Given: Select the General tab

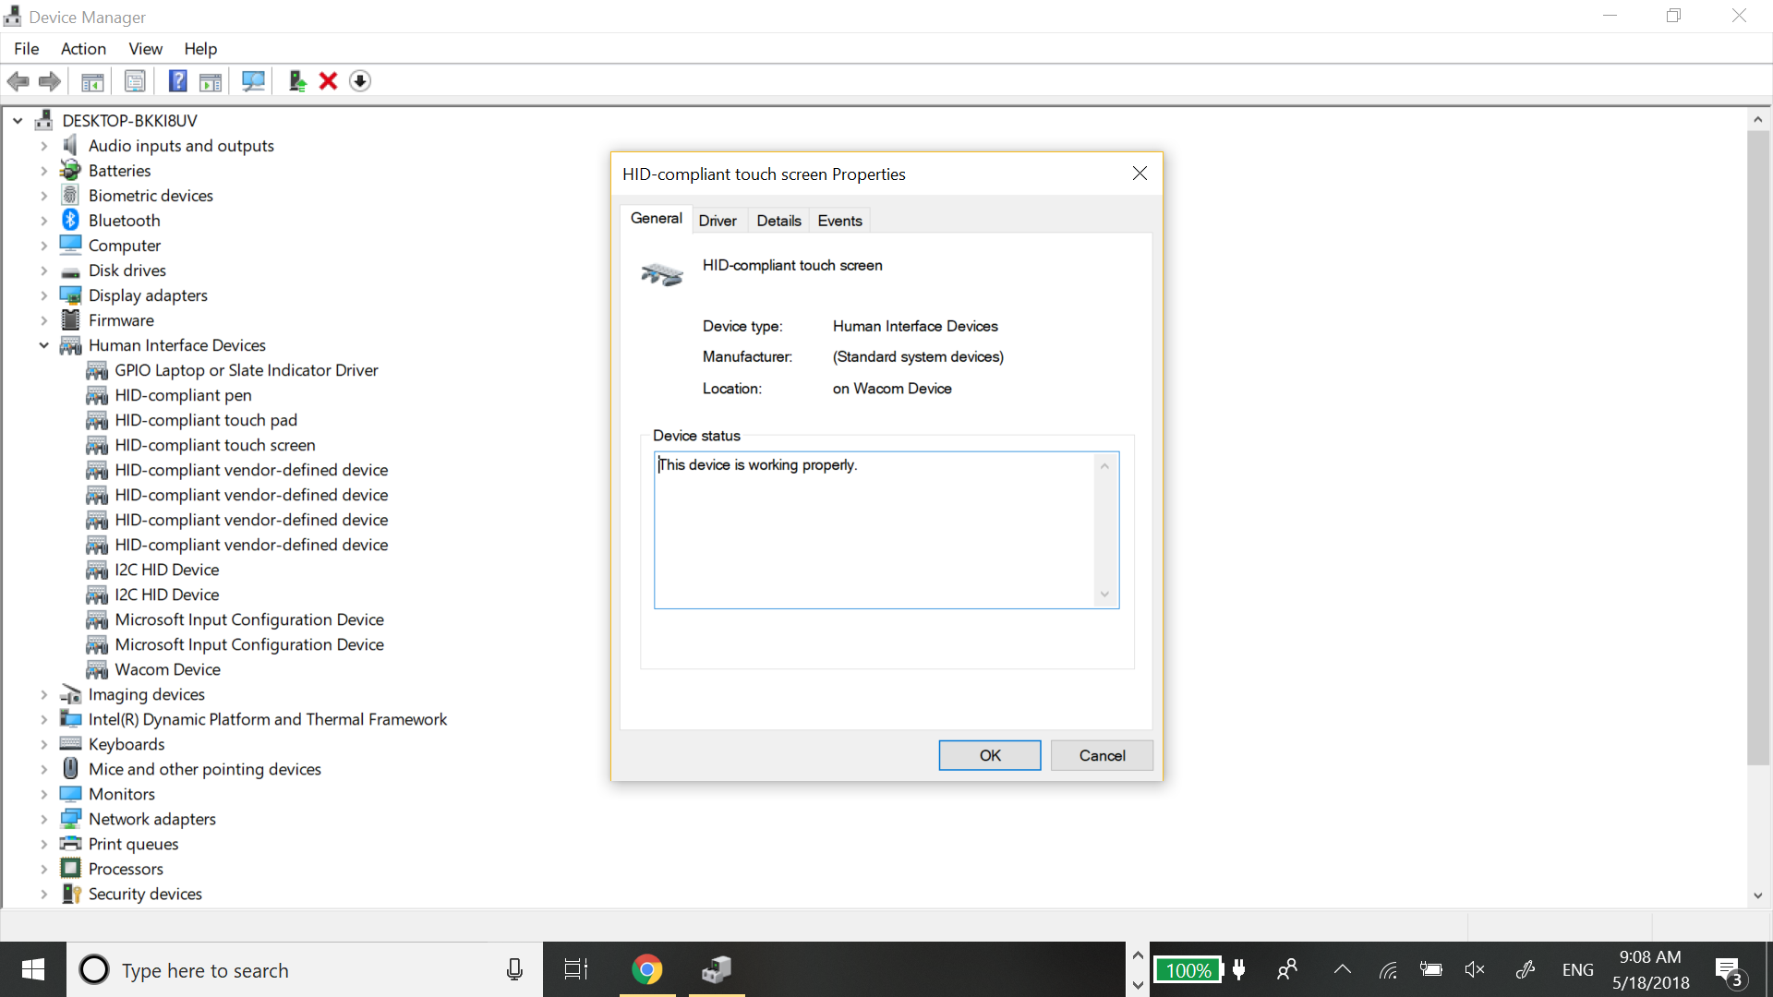Looking at the screenshot, I should click(657, 218).
